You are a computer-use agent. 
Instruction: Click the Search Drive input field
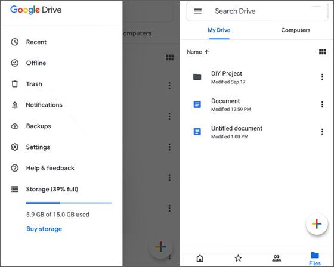[257, 11]
